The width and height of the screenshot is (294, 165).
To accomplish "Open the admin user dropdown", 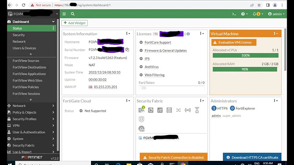I will point(276,14).
